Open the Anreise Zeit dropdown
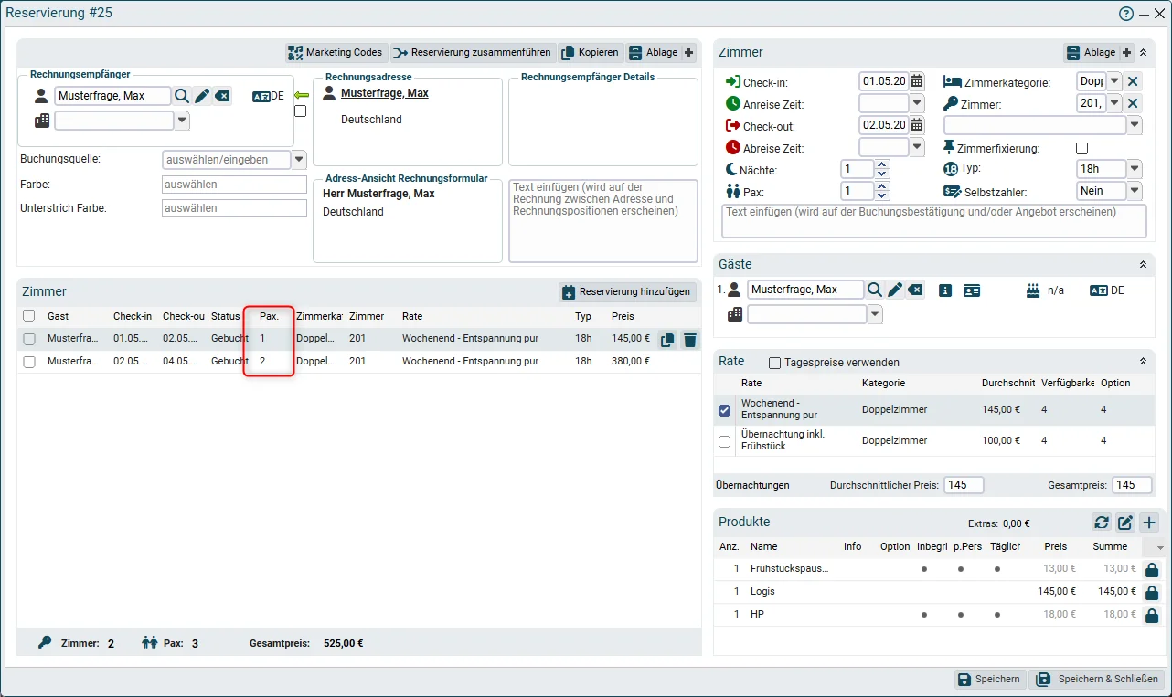The height and width of the screenshot is (697, 1172). tap(917, 103)
